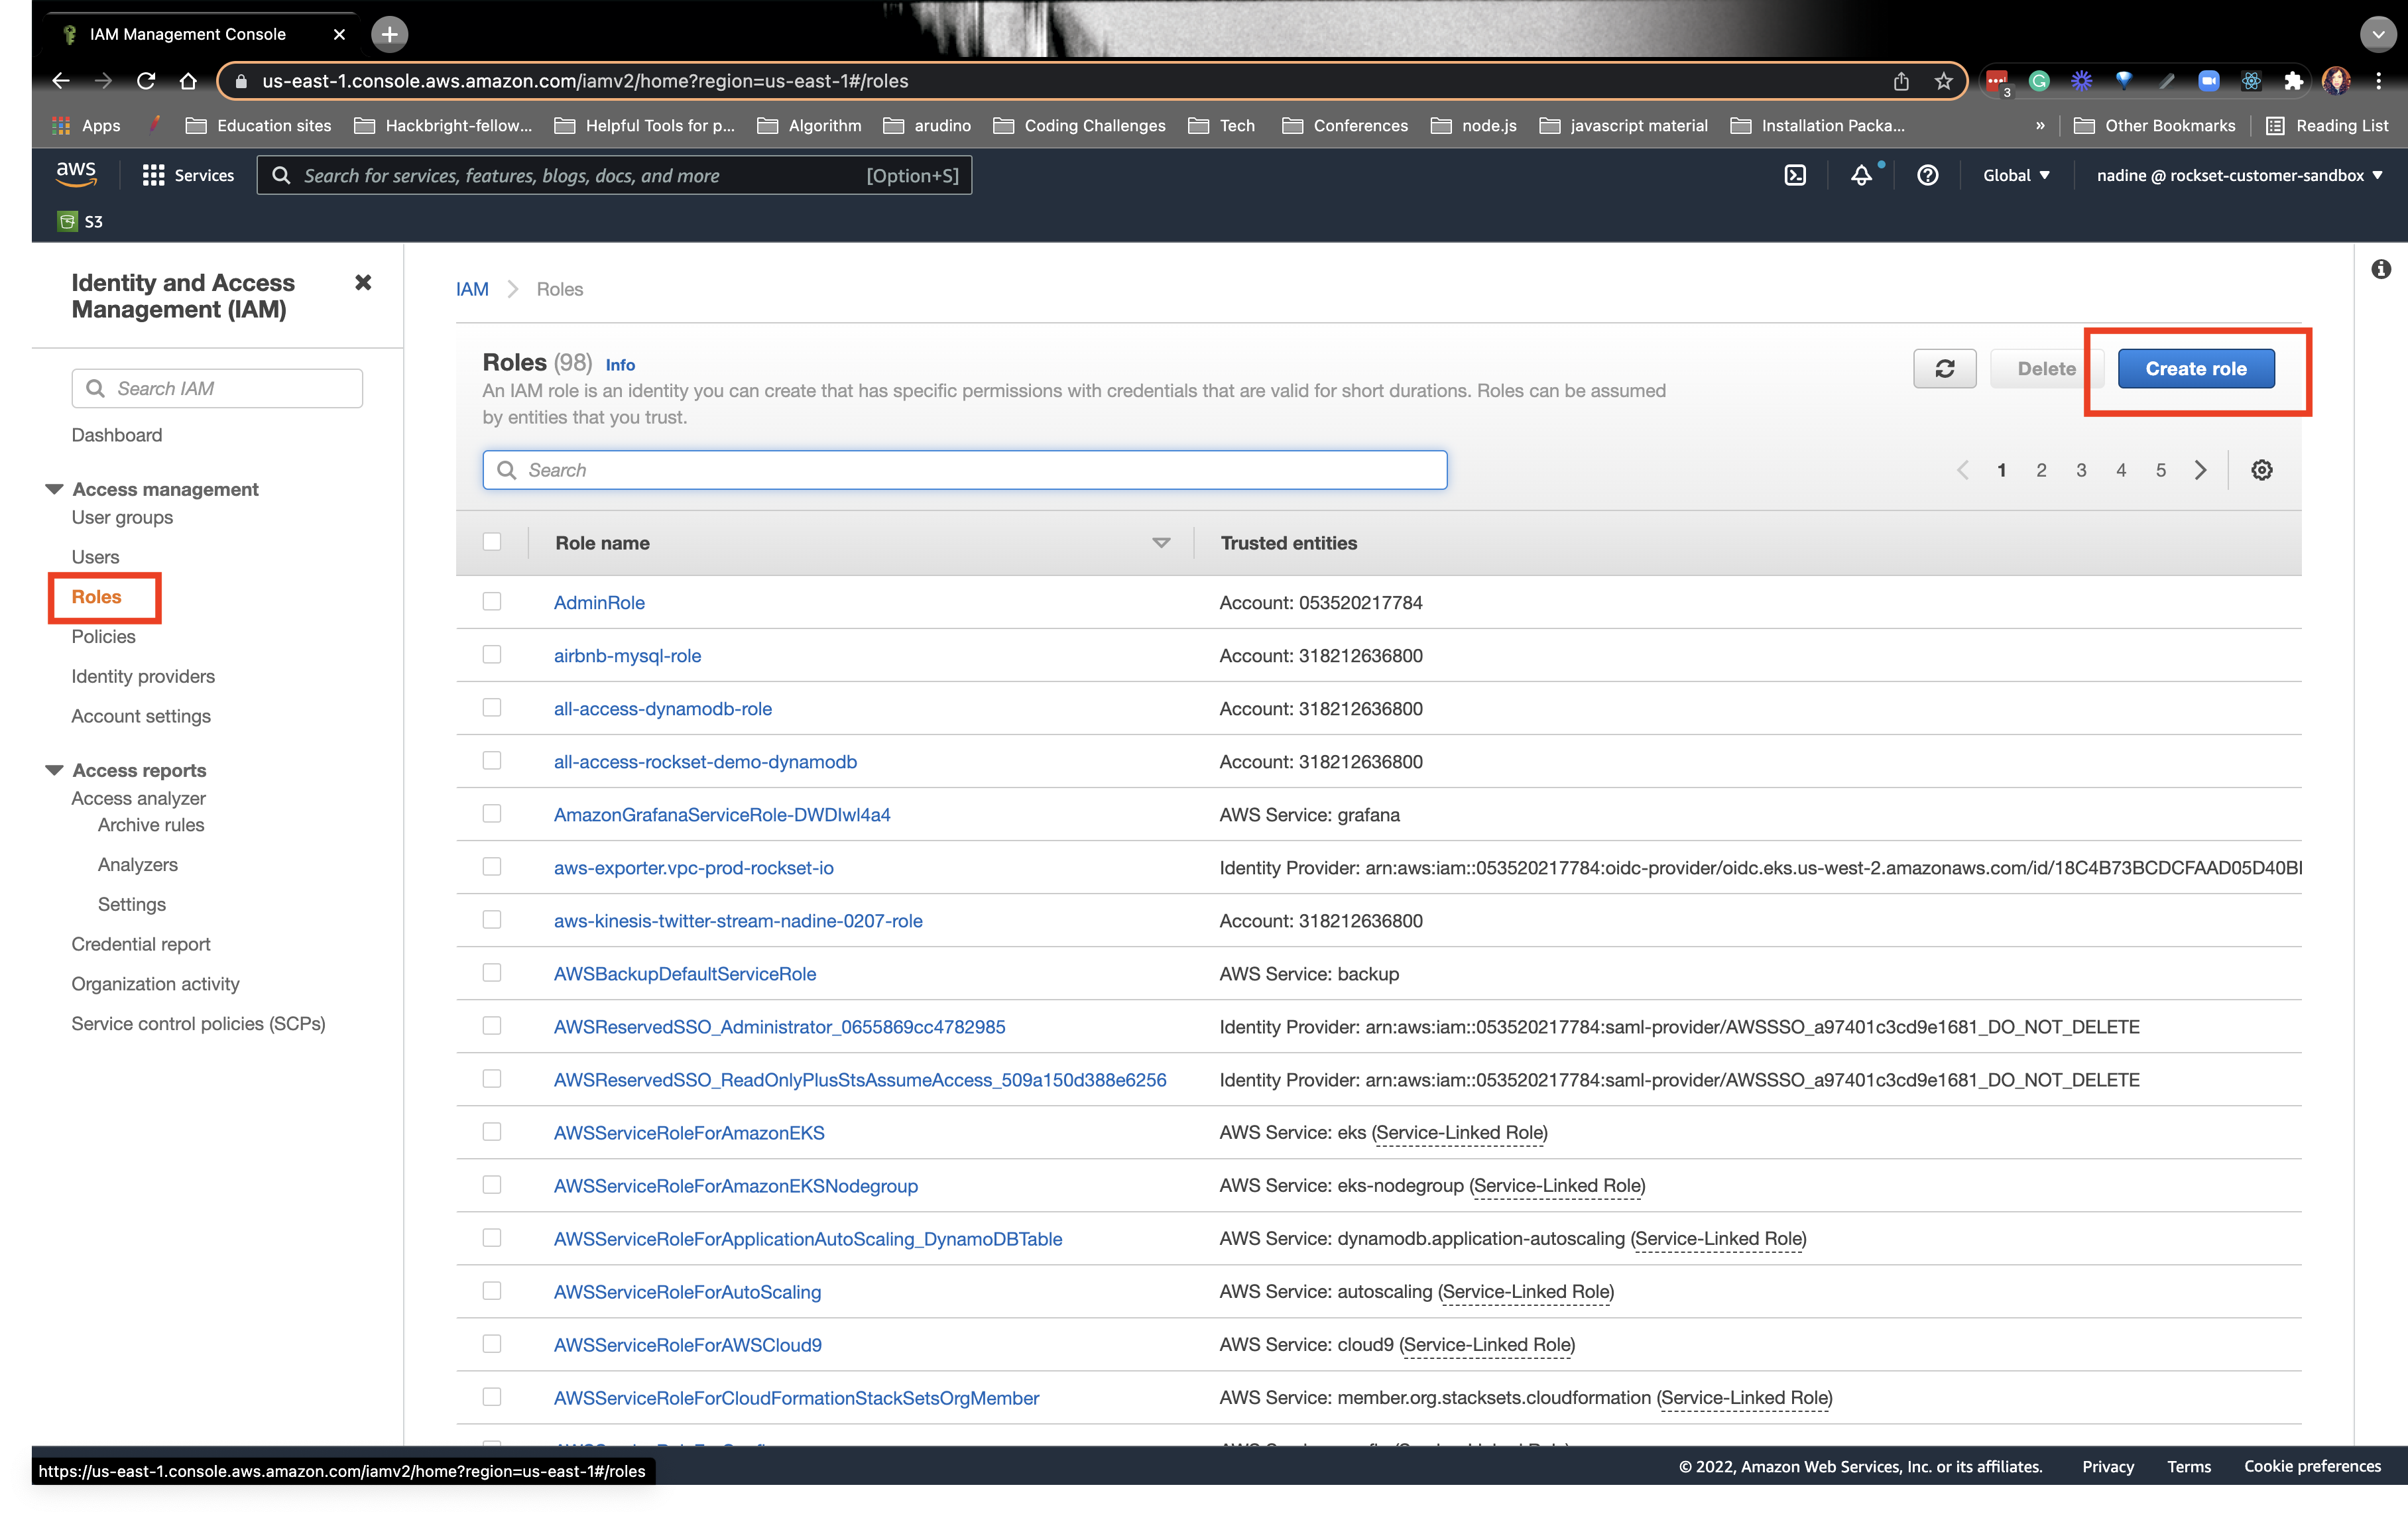The image size is (2408, 1522).
Task: Open Cookie preferences in the footer
Action: pyautogui.click(x=2312, y=1466)
